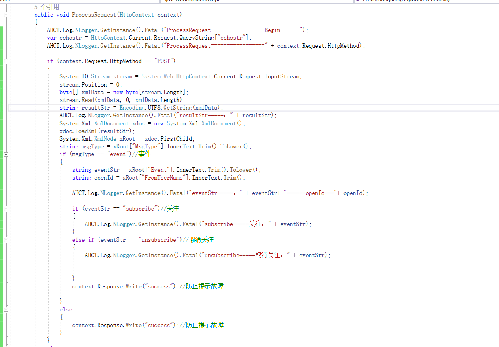Screen dimensions: 499x347
Task: Click the "byte[] xmlData" declaration
Action: pos(81,92)
